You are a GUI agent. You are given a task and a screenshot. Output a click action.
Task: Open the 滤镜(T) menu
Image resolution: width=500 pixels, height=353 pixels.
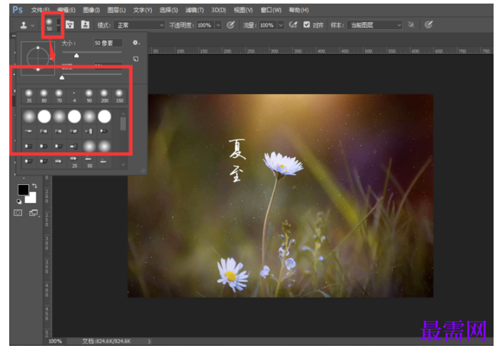195,10
